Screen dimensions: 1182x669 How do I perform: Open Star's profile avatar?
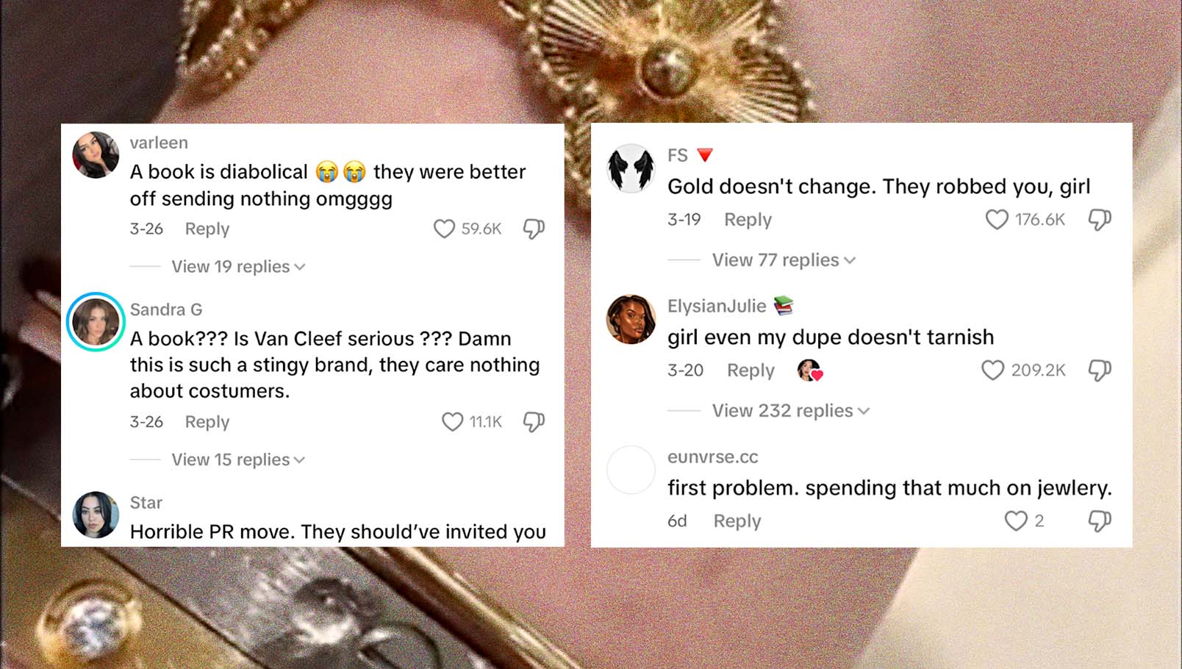(96, 515)
